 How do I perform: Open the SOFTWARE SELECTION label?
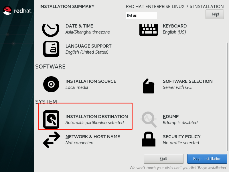[x=188, y=81]
